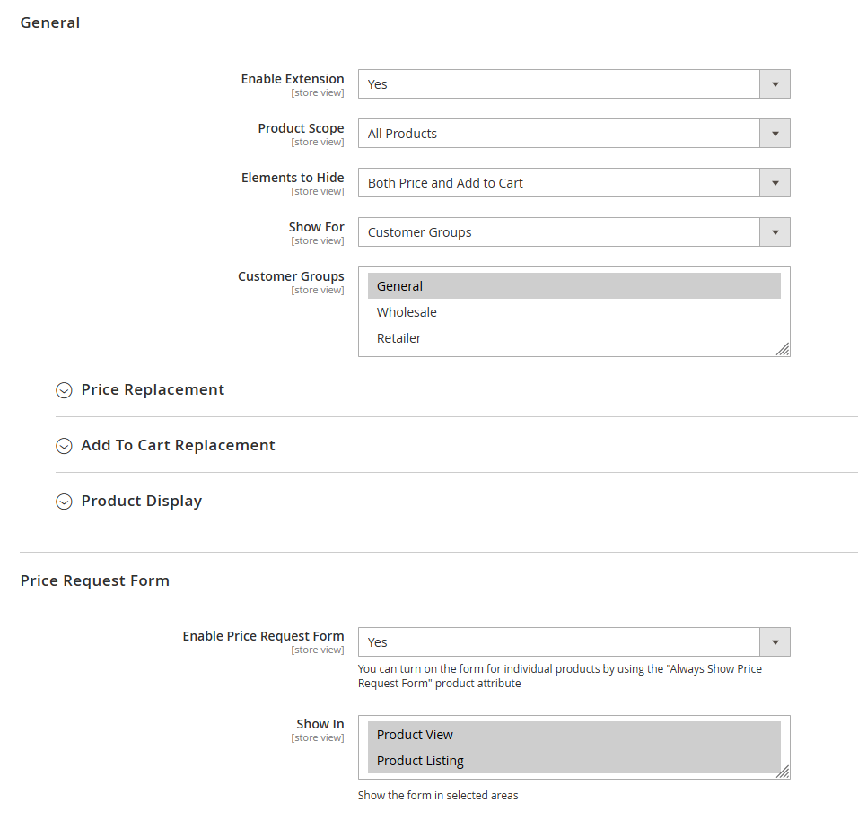
Task: Click the store view label under Customer Groups
Action: pyautogui.click(x=318, y=289)
